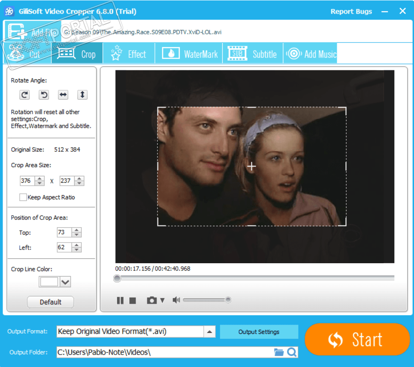Rotate video clockwise with the rotate-right icon
414x367 pixels.
24,95
